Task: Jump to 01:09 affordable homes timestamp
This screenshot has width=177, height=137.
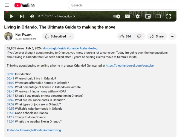Action: click(x=10, y=83)
